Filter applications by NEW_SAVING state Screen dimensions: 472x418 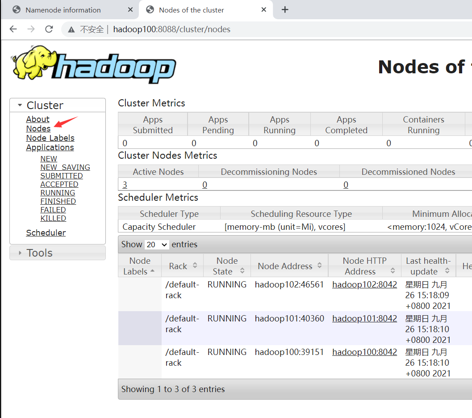pos(65,167)
